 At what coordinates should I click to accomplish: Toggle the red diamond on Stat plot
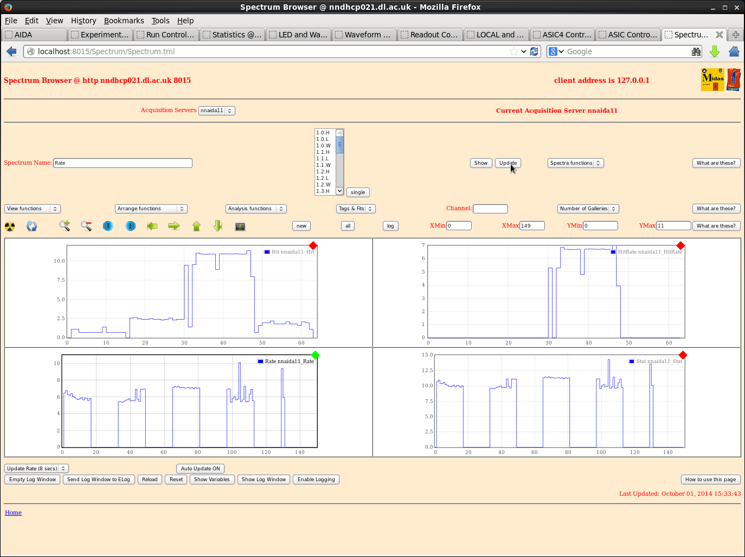point(683,355)
